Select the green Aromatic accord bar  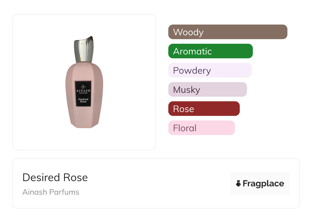pyautogui.click(x=210, y=51)
